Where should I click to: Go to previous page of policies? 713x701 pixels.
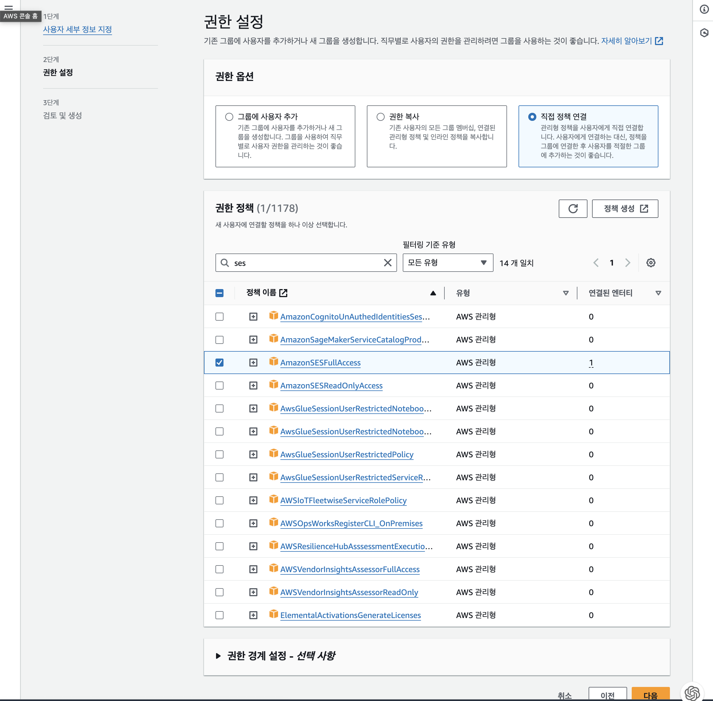pos(596,262)
